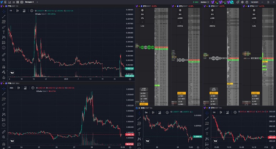Select the $ 500 order size in the first BTC order book

(144, 96)
